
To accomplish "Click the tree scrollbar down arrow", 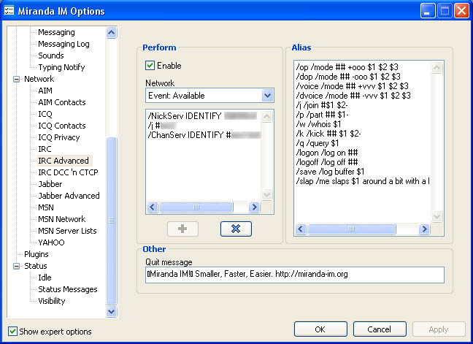I will click(111, 311).
